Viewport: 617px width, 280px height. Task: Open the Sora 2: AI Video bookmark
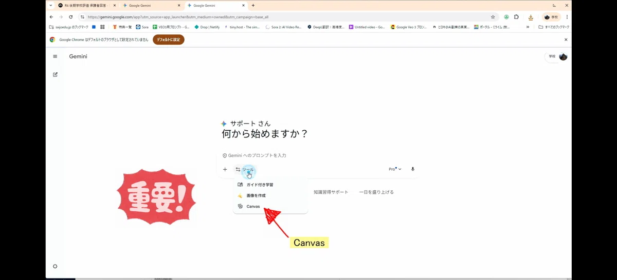(x=284, y=27)
